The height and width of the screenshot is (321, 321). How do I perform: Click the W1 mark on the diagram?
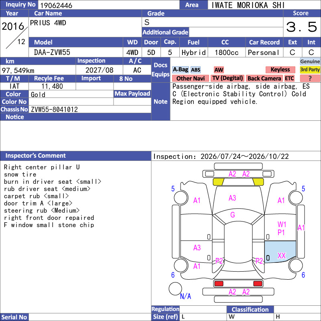282,225
